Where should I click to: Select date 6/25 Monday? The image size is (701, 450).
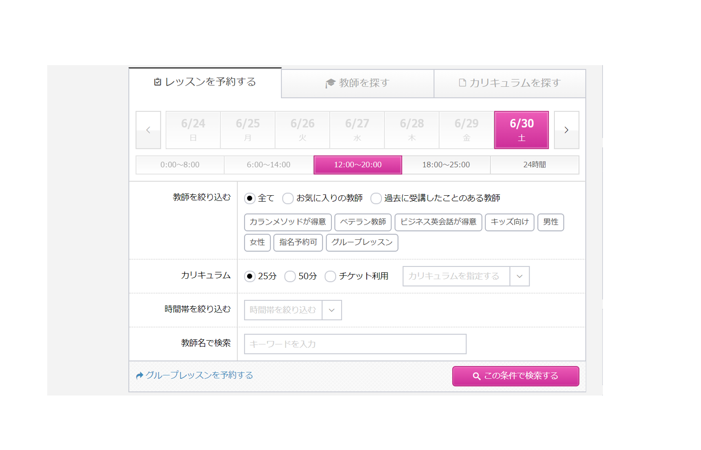coord(248,130)
